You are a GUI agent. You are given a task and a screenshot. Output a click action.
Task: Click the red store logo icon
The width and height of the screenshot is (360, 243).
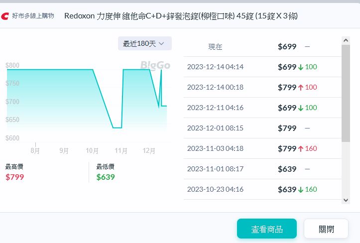pyautogui.click(x=5, y=16)
